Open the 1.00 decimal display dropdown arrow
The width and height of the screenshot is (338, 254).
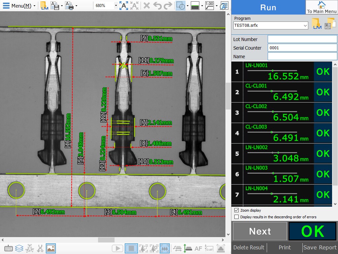[216, 6]
